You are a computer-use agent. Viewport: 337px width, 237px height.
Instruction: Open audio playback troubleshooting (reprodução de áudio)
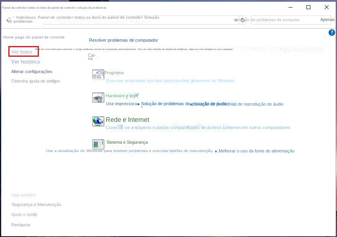click(238, 104)
